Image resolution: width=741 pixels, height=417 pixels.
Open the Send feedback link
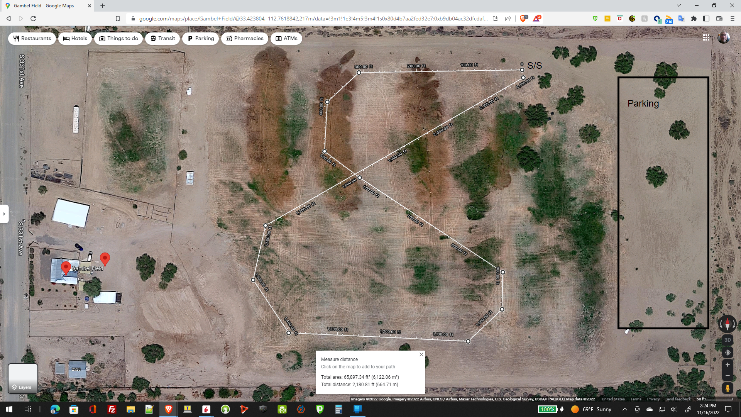[x=678, y=399]
